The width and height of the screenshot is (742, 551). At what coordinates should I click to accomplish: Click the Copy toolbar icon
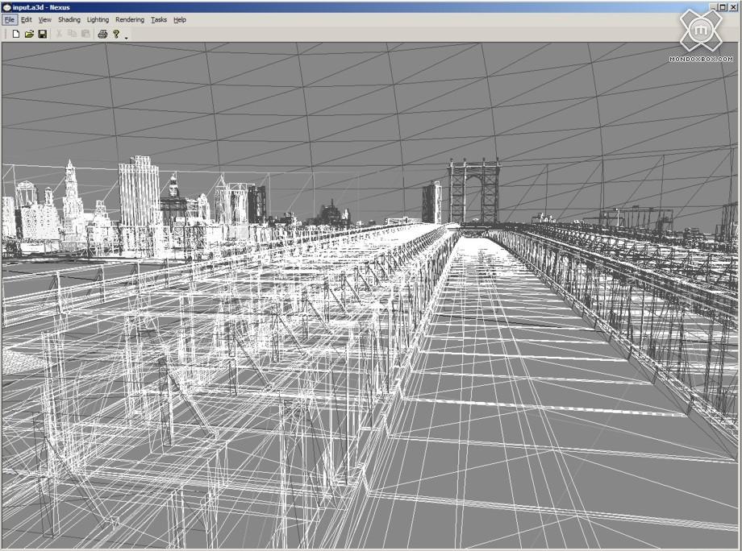tap(72, 34)
